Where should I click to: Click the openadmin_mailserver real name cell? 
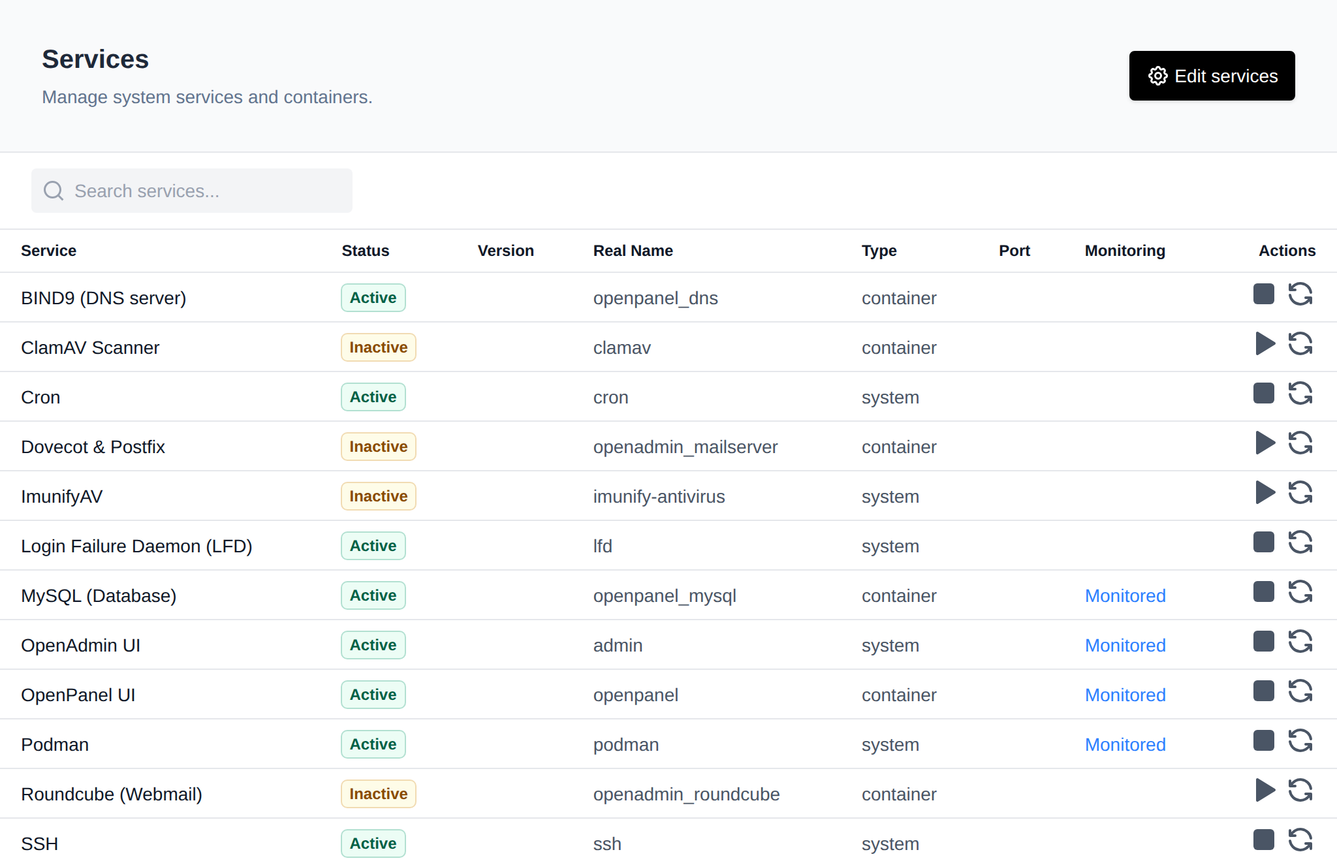pos(685,447)
